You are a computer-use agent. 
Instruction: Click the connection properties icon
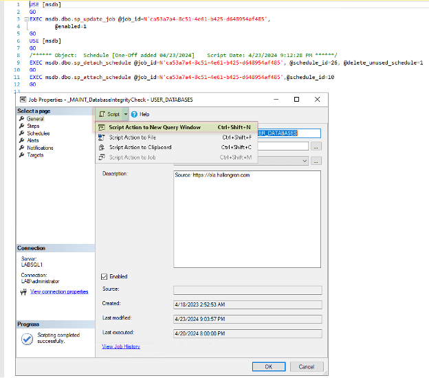[x=23, y=292]
